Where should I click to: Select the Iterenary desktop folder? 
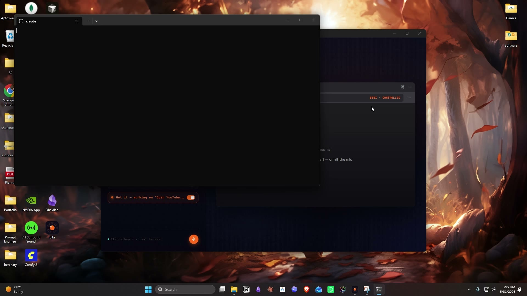coord(10,258)
